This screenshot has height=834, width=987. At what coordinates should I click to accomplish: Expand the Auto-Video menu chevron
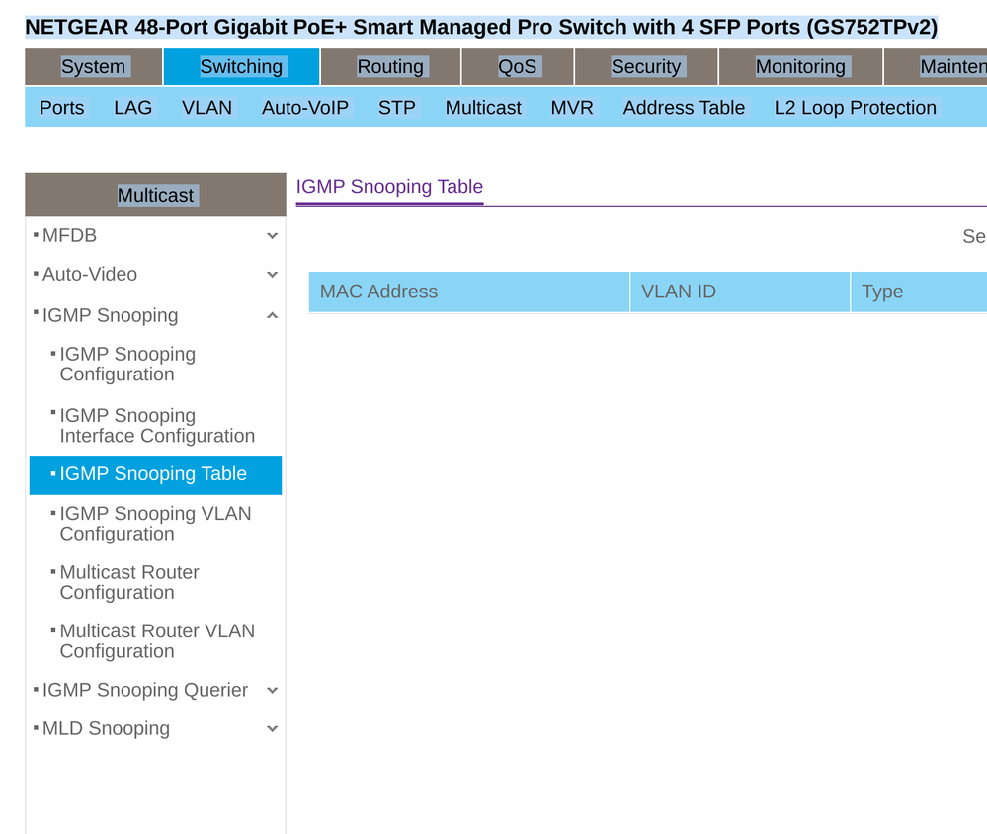pyautogui.click(x=272, y=275)
